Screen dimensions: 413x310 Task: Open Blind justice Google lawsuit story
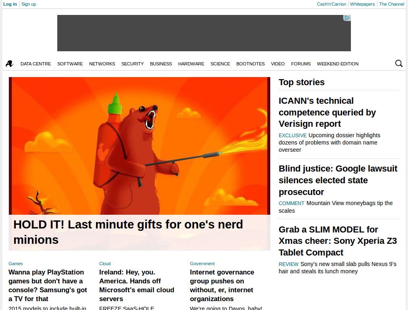[x=338, y=180]
